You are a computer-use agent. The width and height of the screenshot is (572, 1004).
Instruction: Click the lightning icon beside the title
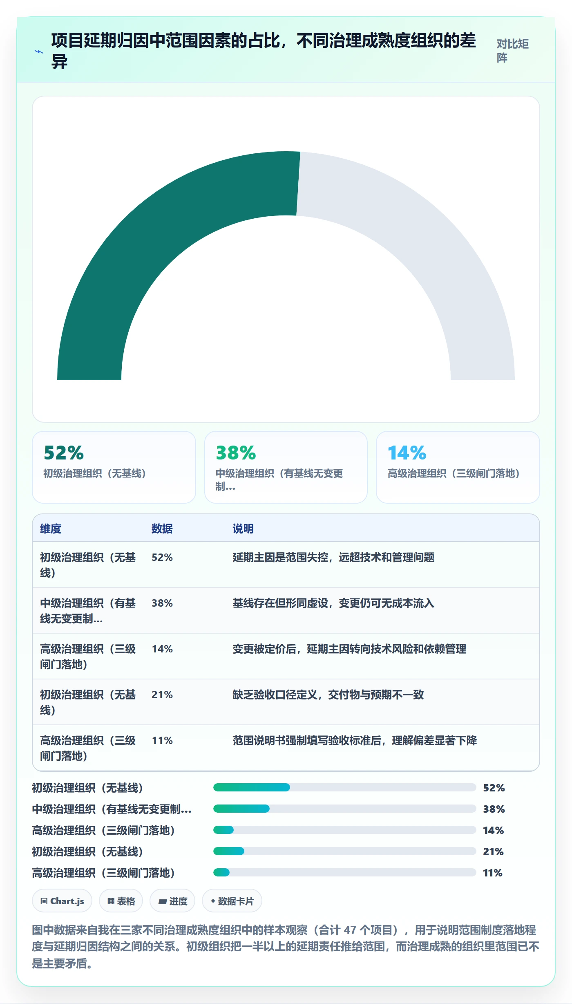pos(39,52)
